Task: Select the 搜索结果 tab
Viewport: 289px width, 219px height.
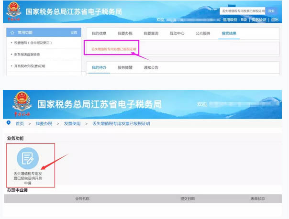Action: pos(229,33)
